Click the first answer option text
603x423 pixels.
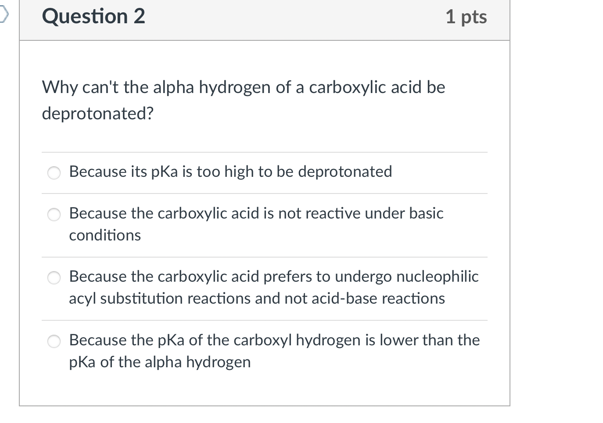click(230, 172)
